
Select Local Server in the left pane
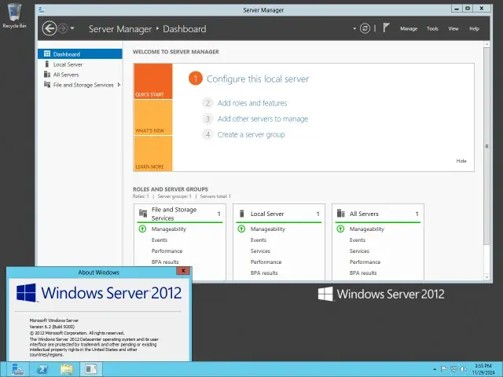tap(80, 64)
